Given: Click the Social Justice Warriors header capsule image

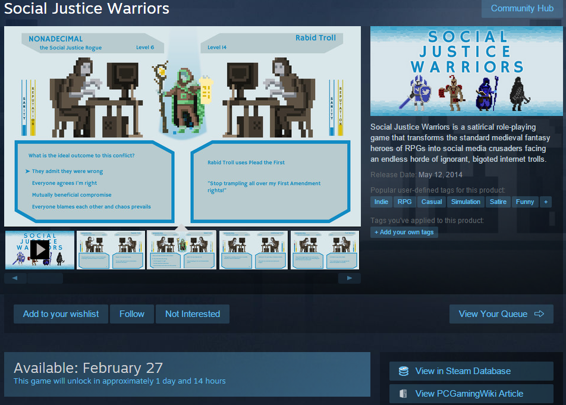Looking at the screenshot, I should tap(466, 71).
